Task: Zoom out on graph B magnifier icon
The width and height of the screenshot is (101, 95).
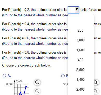Action: tap(96, 91)
